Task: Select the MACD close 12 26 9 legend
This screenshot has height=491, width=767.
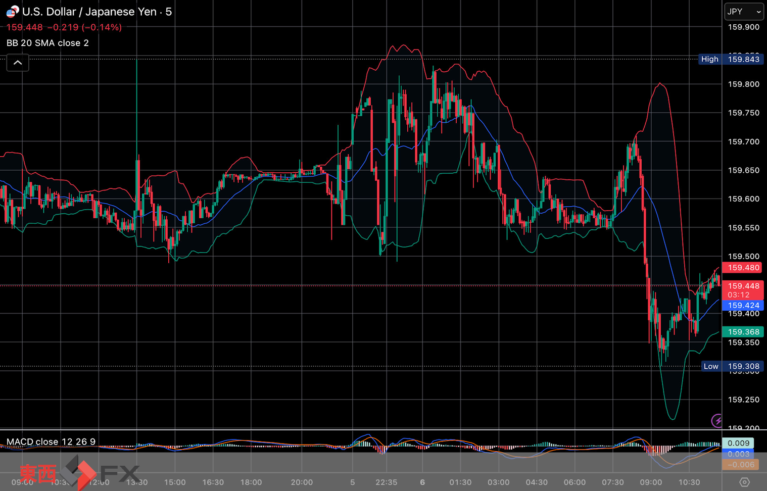Action: coord(51,441)
